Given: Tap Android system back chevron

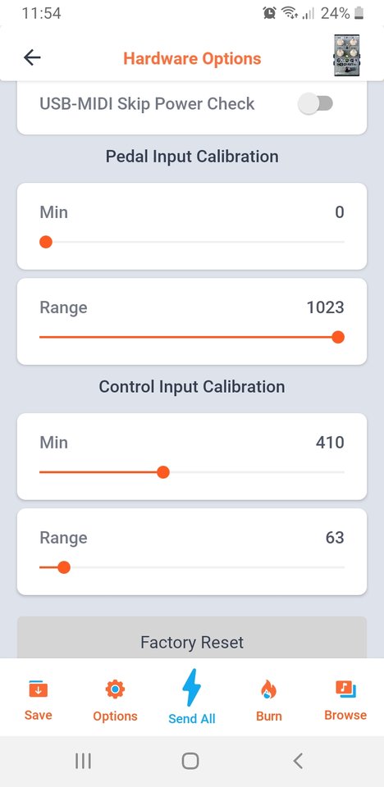Looking at the screenshot, I should coord(298,761).
